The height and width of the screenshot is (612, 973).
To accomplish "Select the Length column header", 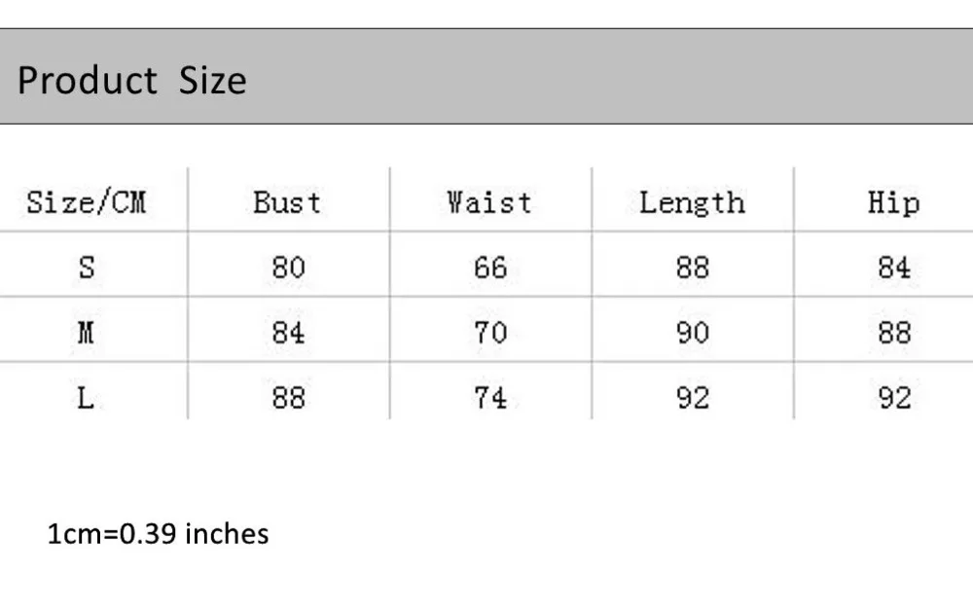I will tap(692, 203).
